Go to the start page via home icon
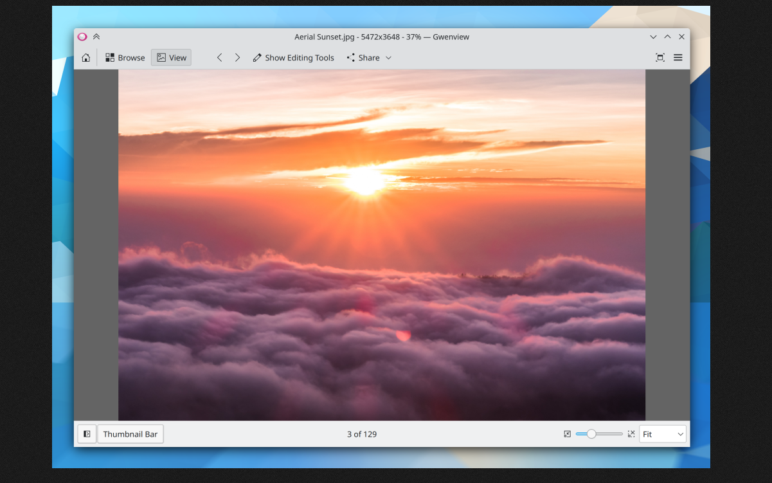 click(85, 58)
